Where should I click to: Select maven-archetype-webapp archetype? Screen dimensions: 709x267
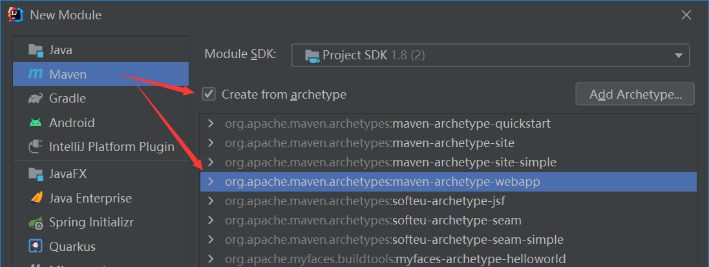pos(448,182)
